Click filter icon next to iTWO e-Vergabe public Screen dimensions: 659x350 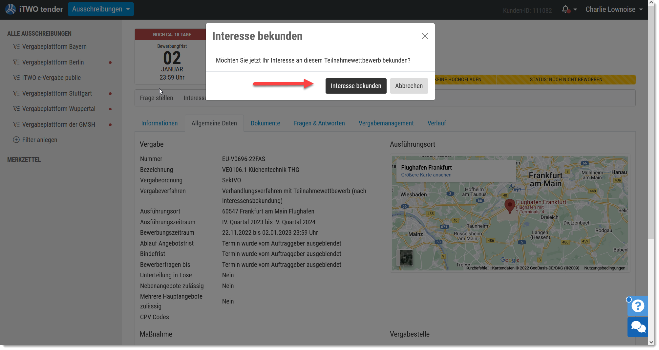(16, 78)
